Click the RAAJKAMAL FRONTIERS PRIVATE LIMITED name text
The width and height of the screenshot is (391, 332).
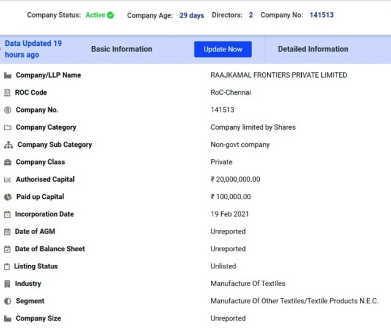(x=279, y=75)
